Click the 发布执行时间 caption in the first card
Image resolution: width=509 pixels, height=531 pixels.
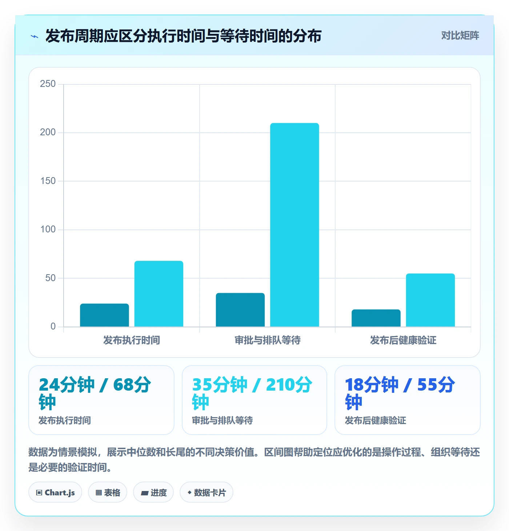(x=65, y=420)
